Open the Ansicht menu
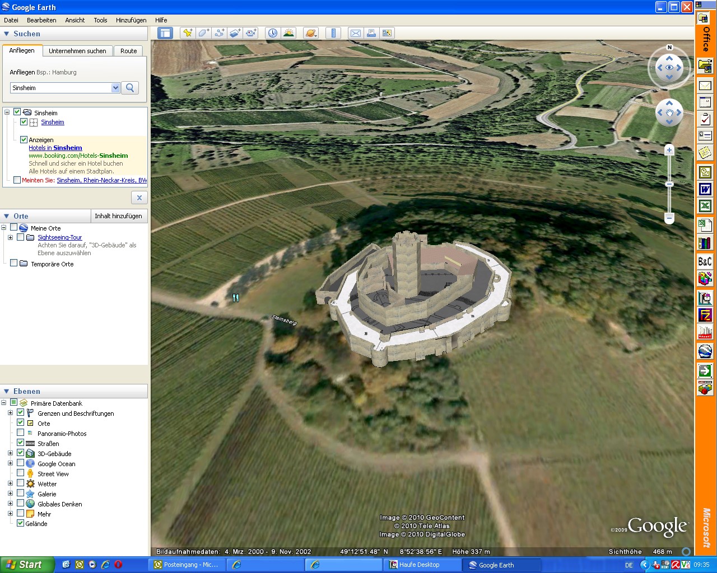Screen dimensions: 717x573 point(75,20)
